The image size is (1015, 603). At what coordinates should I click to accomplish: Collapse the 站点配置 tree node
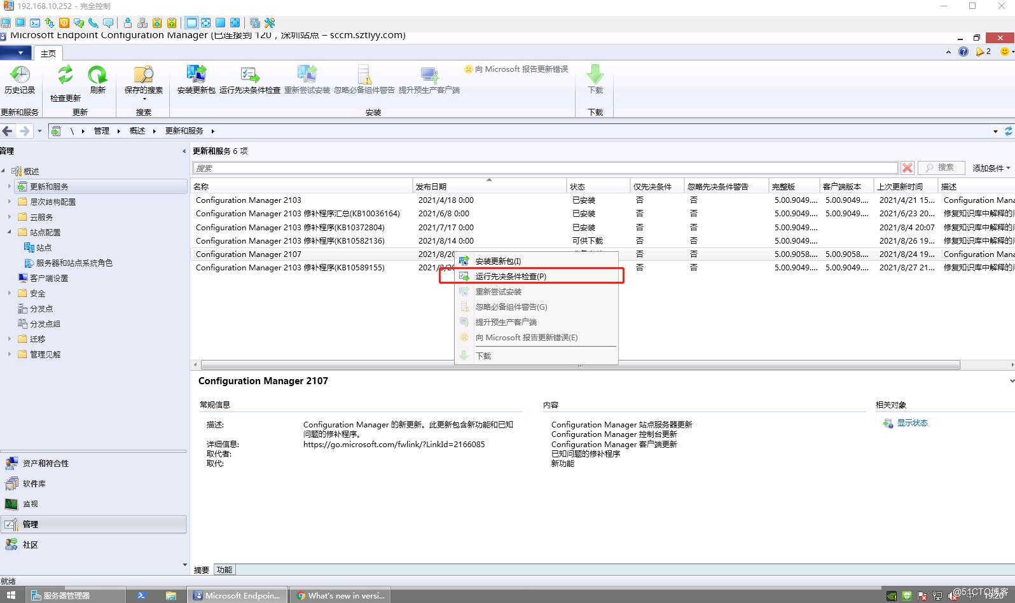coord(10,232)
